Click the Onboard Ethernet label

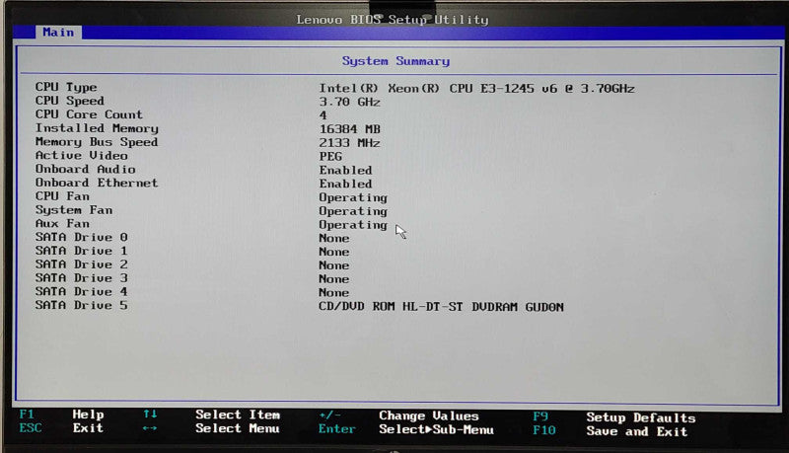point(97,183)
